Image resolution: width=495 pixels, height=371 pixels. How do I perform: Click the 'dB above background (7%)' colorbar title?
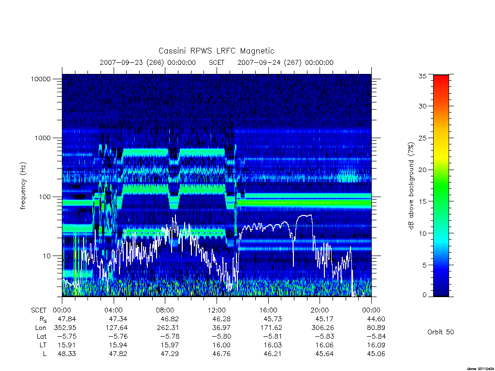[411, 186]
